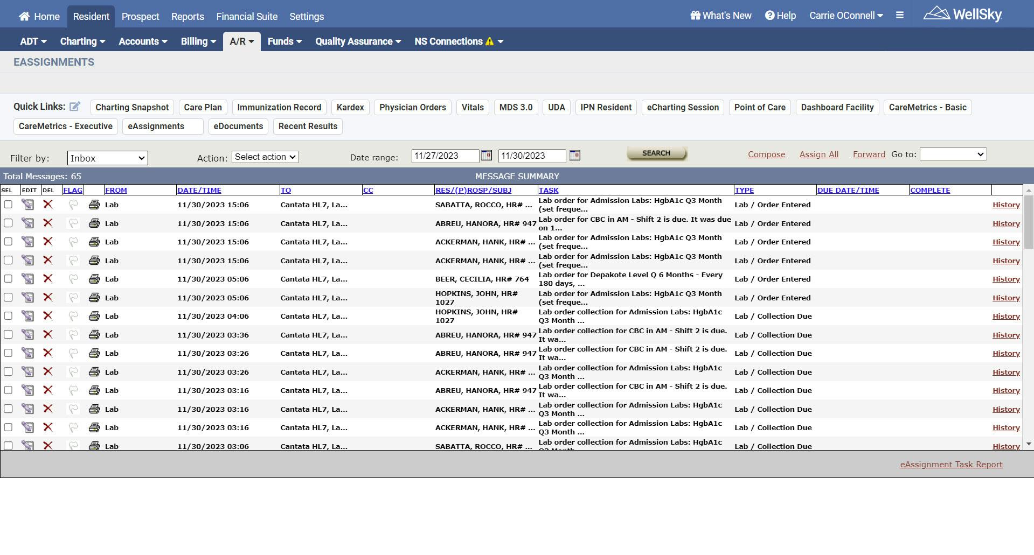Expand the Select action dropdown
Viewport: 1034px width, 555px height.
[265, 157]
